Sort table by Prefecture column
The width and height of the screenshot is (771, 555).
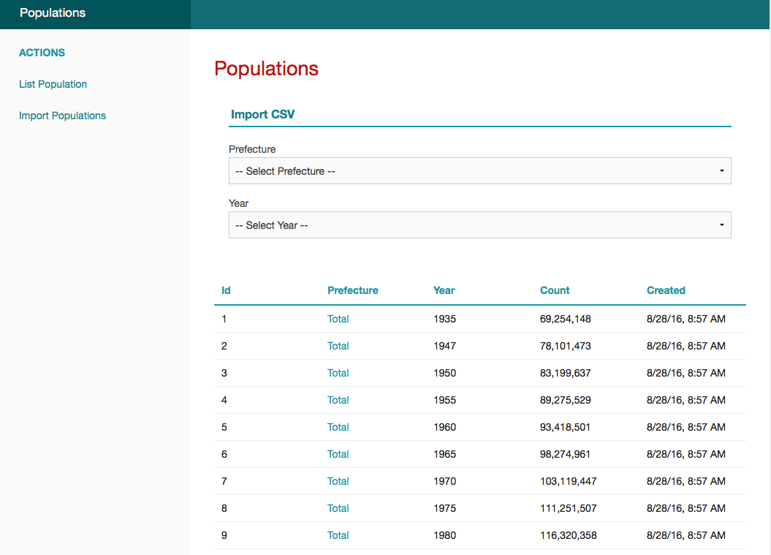(x=352, y=290)
